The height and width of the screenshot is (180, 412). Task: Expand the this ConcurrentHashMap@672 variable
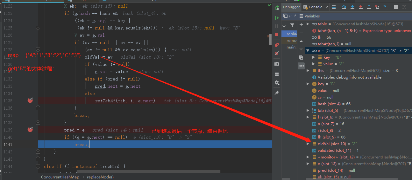point(308,71)
